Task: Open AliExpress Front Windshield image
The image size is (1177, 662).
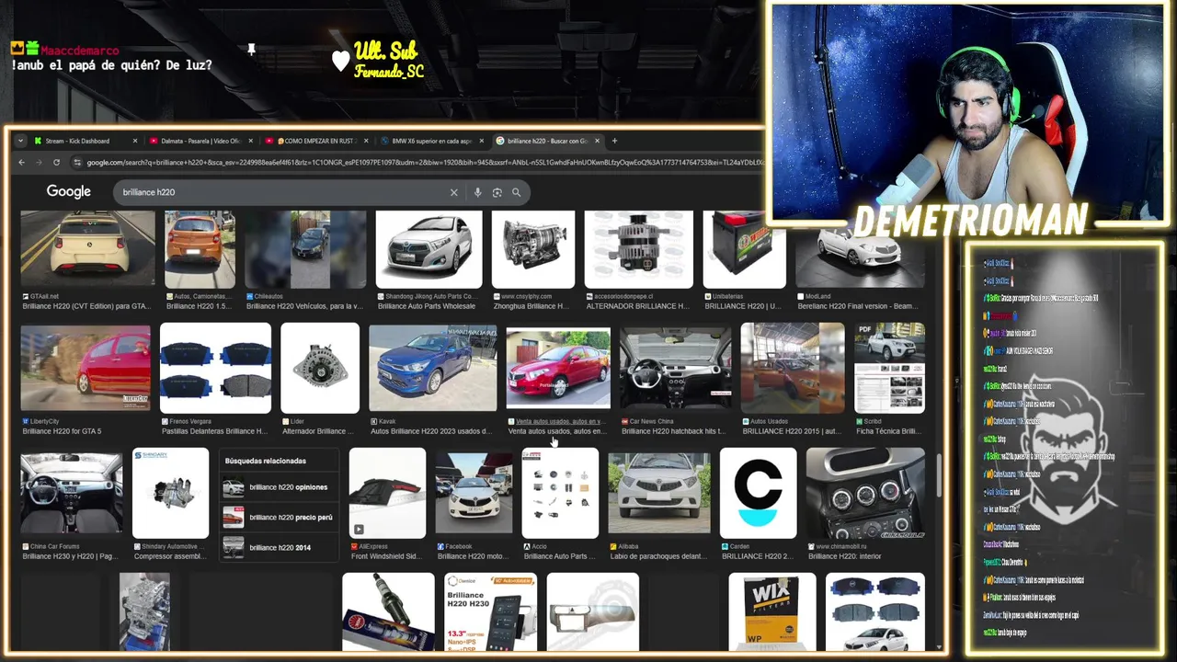Action: click(387, 493)
